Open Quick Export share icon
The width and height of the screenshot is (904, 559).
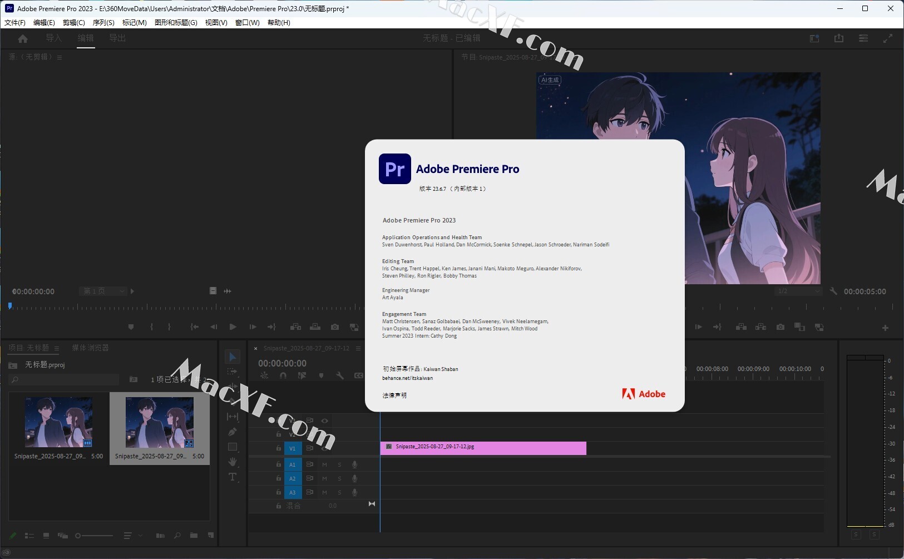coord(839,38)
